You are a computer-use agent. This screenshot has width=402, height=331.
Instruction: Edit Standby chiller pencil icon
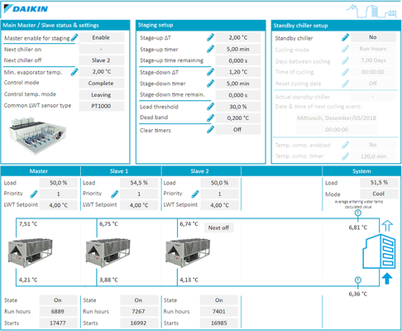[x=345, y=37]
